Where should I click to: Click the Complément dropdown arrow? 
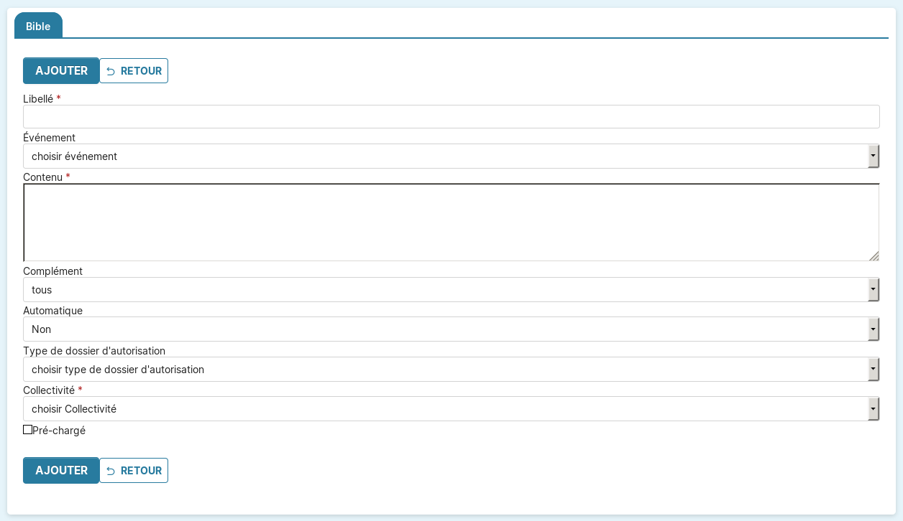873,290
